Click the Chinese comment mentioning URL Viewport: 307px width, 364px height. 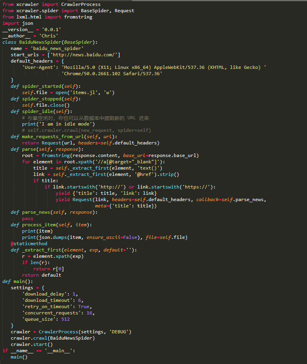pos(85,118)
